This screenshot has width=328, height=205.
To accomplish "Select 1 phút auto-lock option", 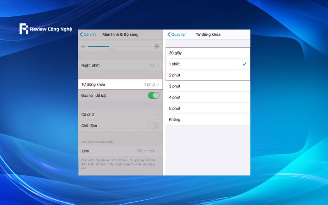I will [x=208, y=64].
